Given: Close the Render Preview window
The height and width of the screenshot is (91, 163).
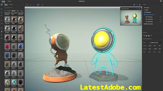Looking at the screenshot, I should point(139,9).
